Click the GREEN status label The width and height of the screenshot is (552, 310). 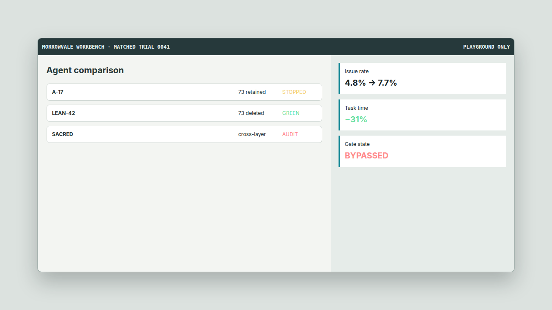click(x=291, y=113)
